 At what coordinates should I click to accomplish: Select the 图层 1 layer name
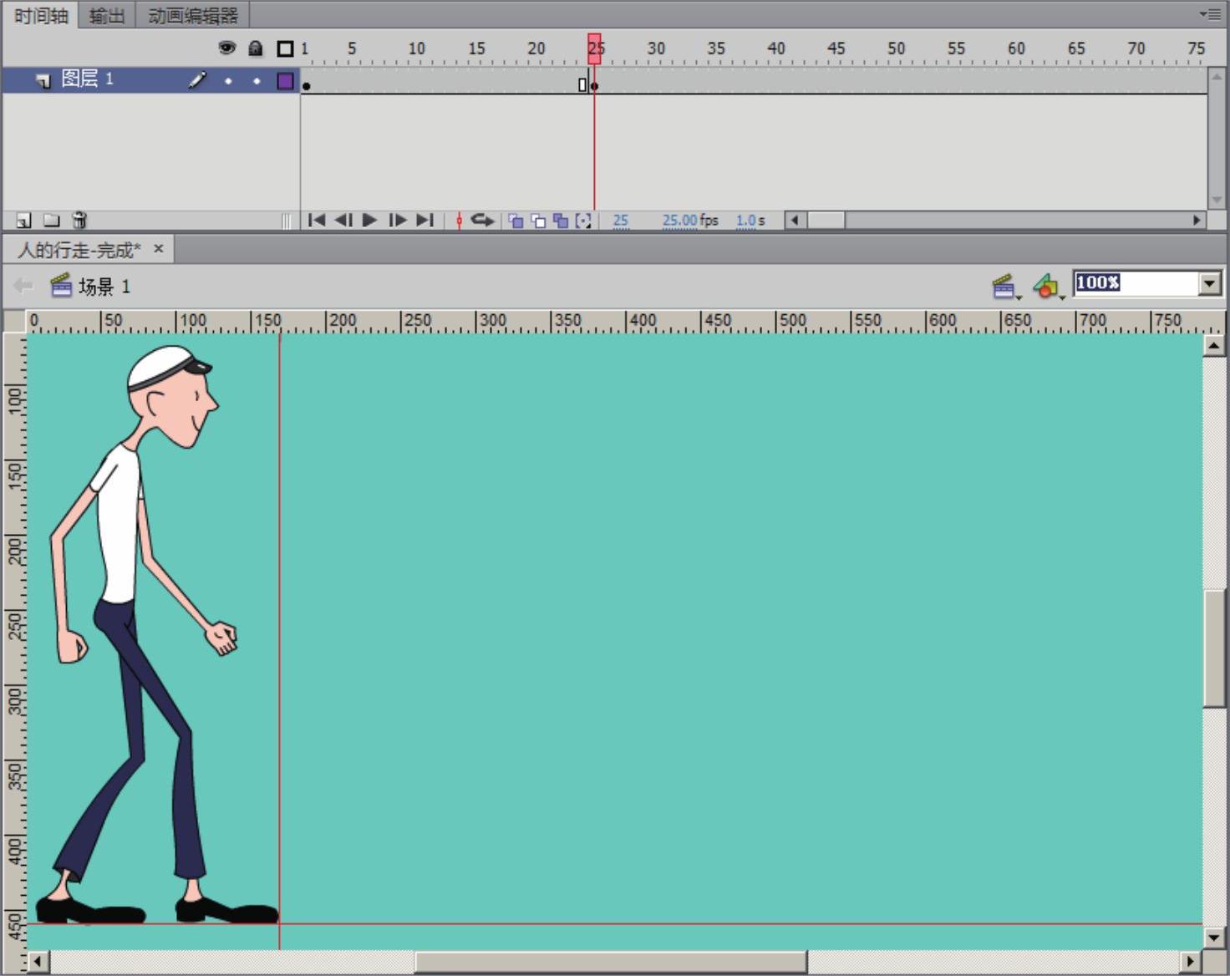(88, 79)
